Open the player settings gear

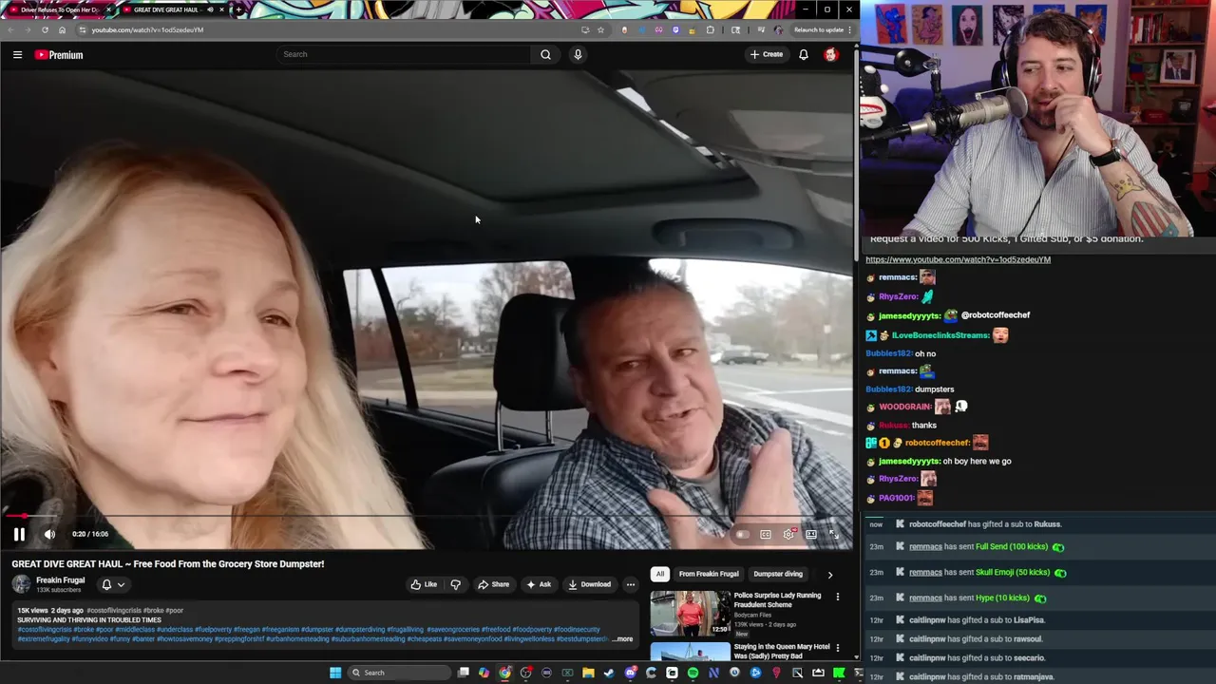pos(788,534)
